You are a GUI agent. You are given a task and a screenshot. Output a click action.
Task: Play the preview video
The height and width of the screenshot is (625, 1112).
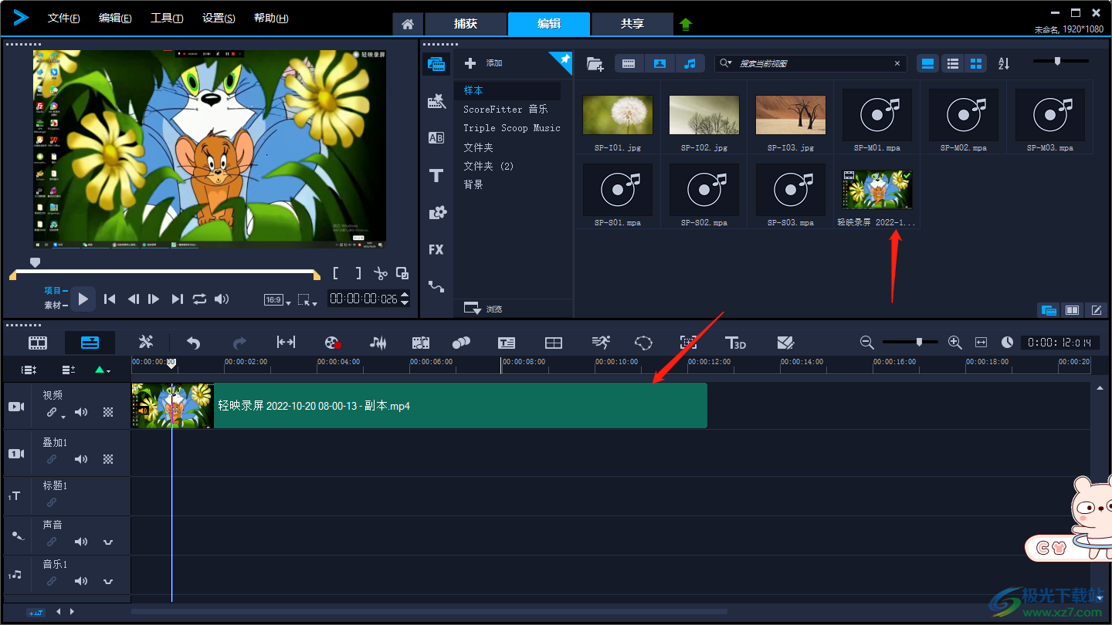point(83,299)
